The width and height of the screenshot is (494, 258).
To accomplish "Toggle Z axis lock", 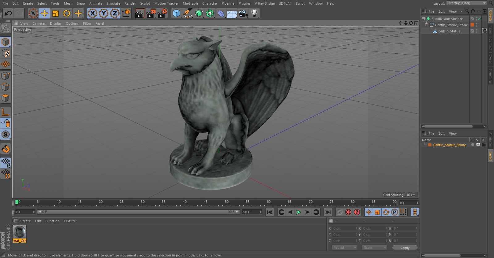I will 115,13.
